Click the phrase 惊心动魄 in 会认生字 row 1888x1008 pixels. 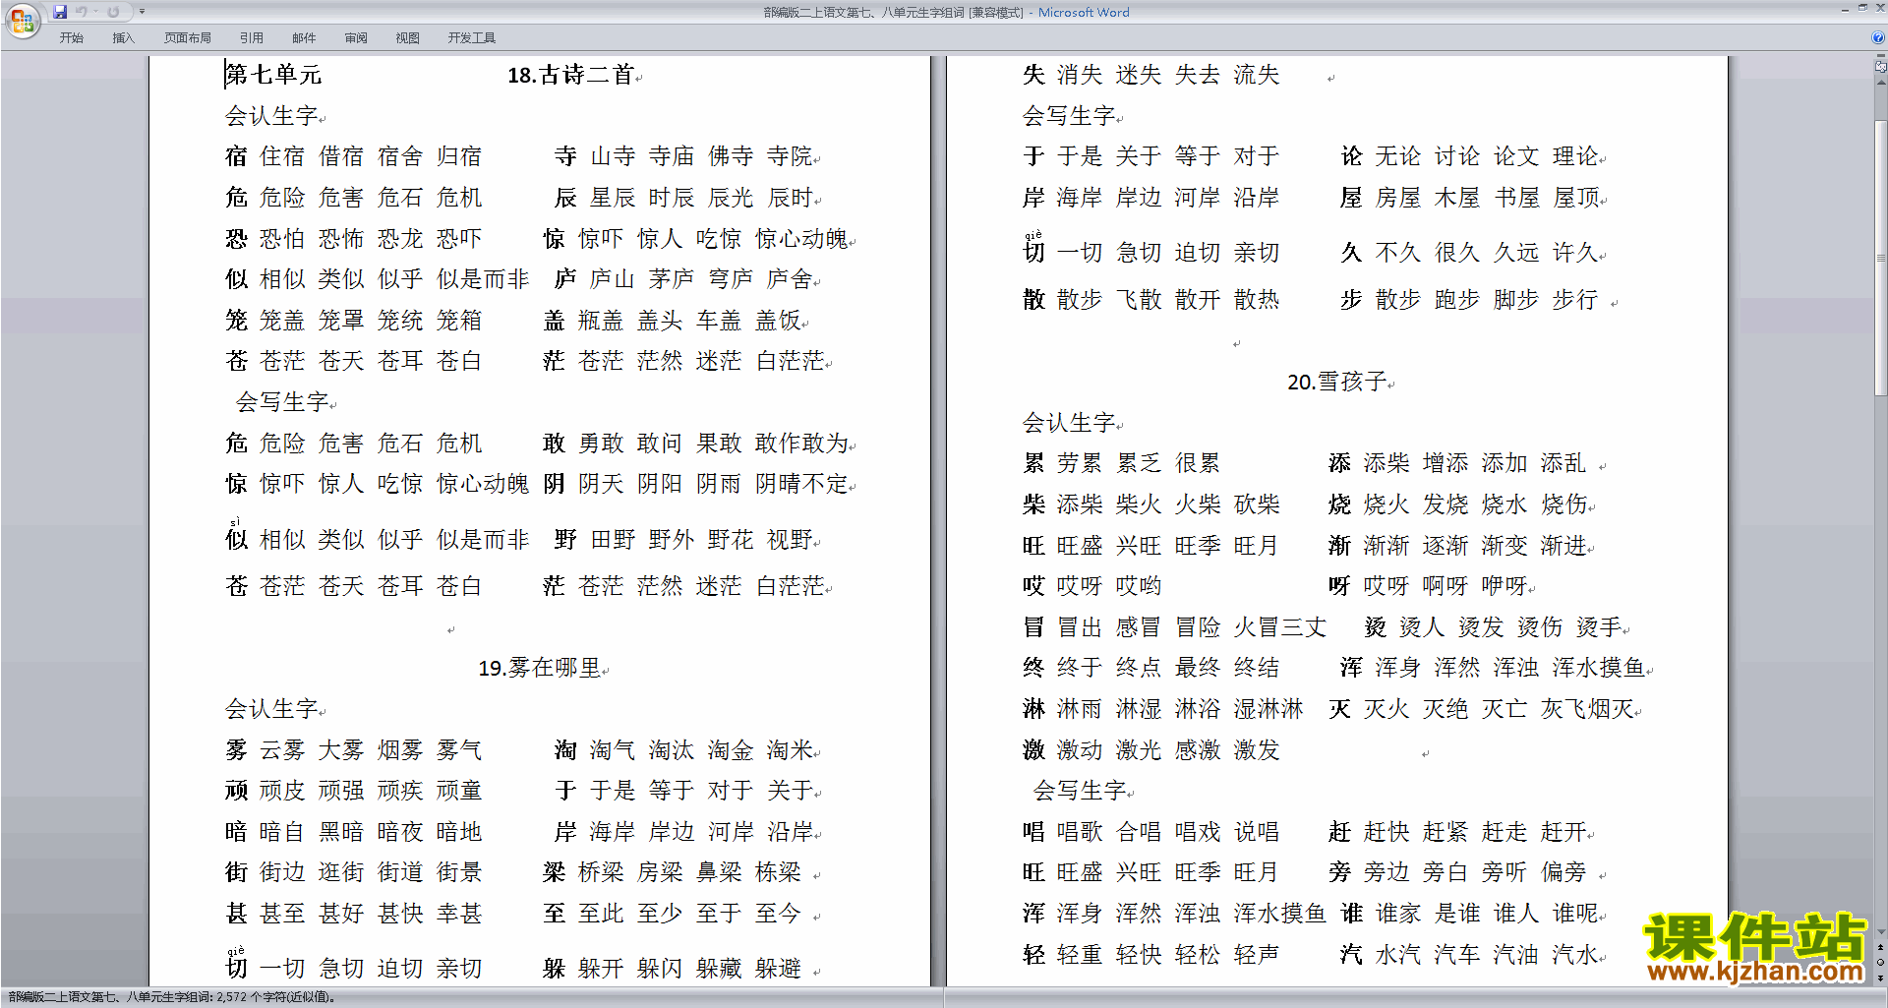click(801, 239)
